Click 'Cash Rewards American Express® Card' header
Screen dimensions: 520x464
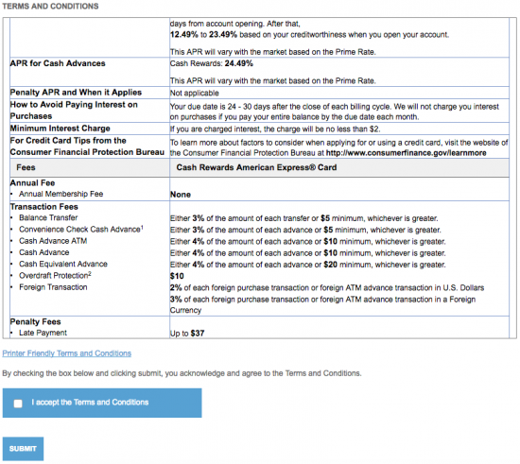click(x=256, y=167)
